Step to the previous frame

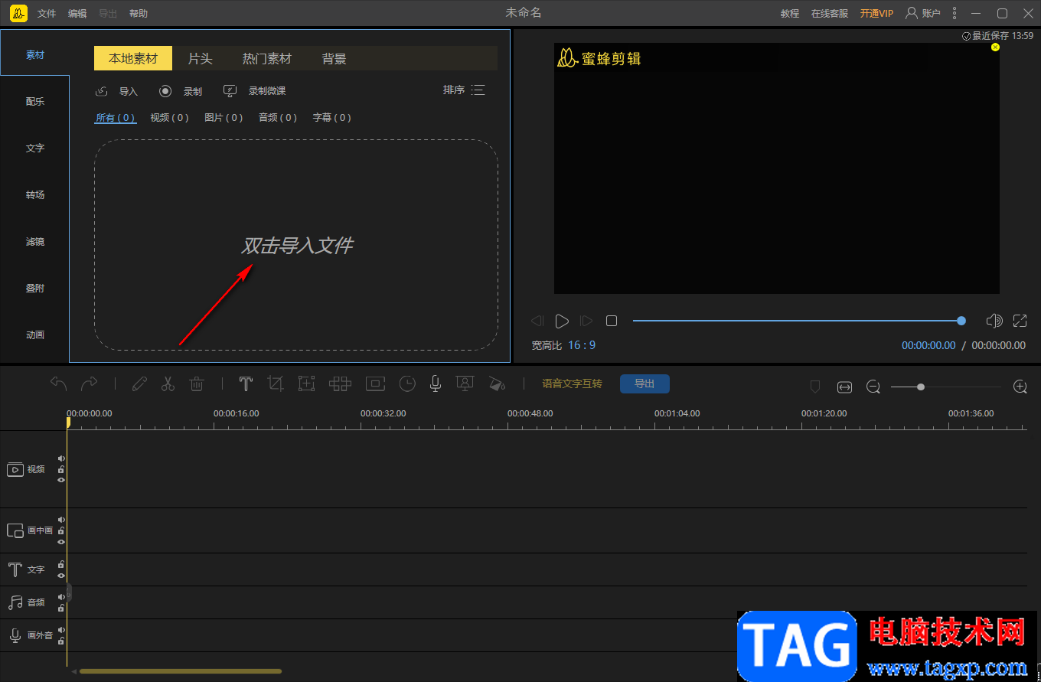pos(537,321)
